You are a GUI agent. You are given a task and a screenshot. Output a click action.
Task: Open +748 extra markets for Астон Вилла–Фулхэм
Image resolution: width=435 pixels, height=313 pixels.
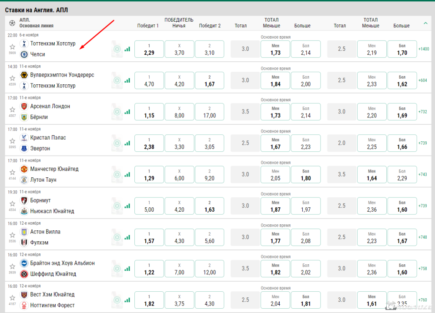pos(423,237)
